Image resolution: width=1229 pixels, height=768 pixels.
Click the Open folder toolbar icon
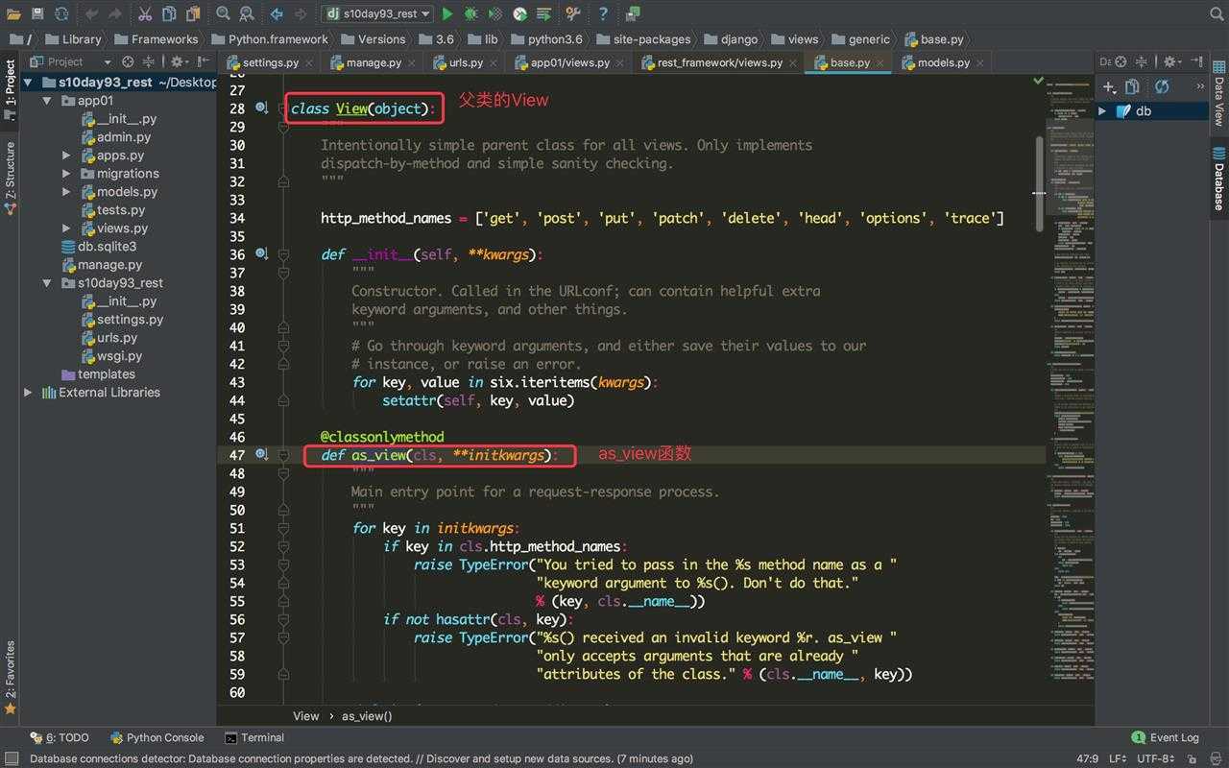(x=12, y=13)
